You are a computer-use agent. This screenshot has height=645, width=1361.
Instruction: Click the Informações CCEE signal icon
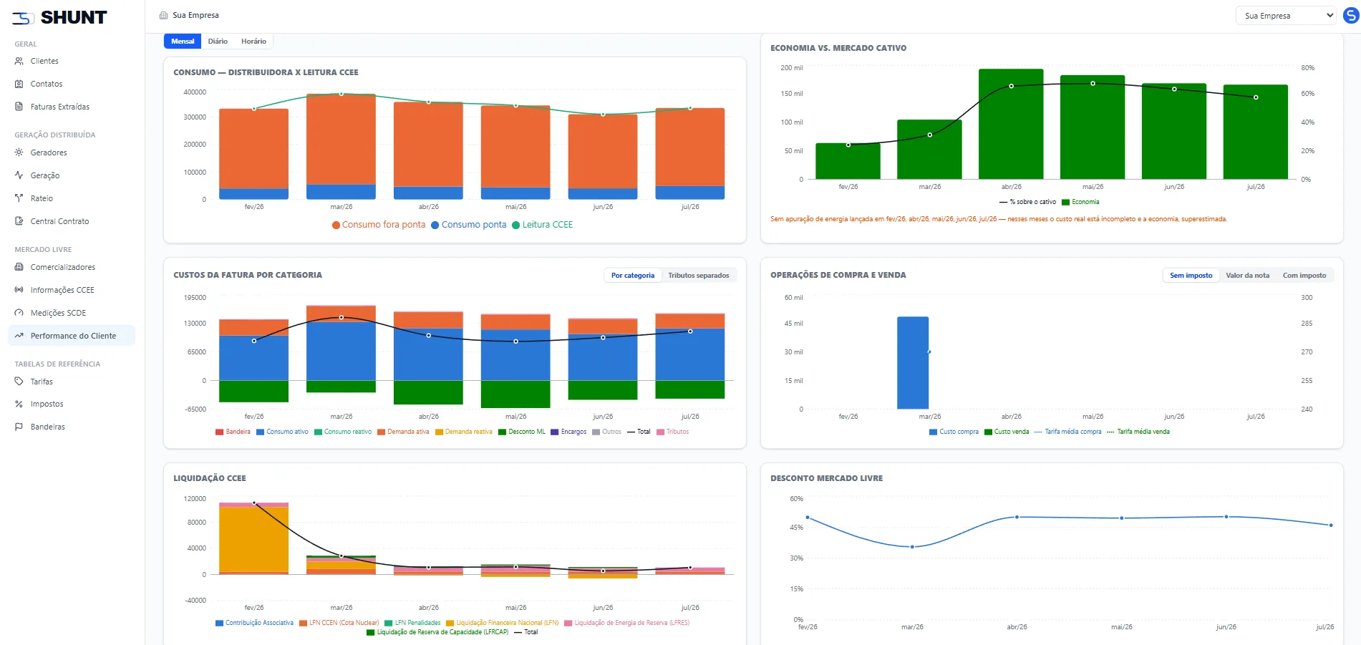coord(19,290)
